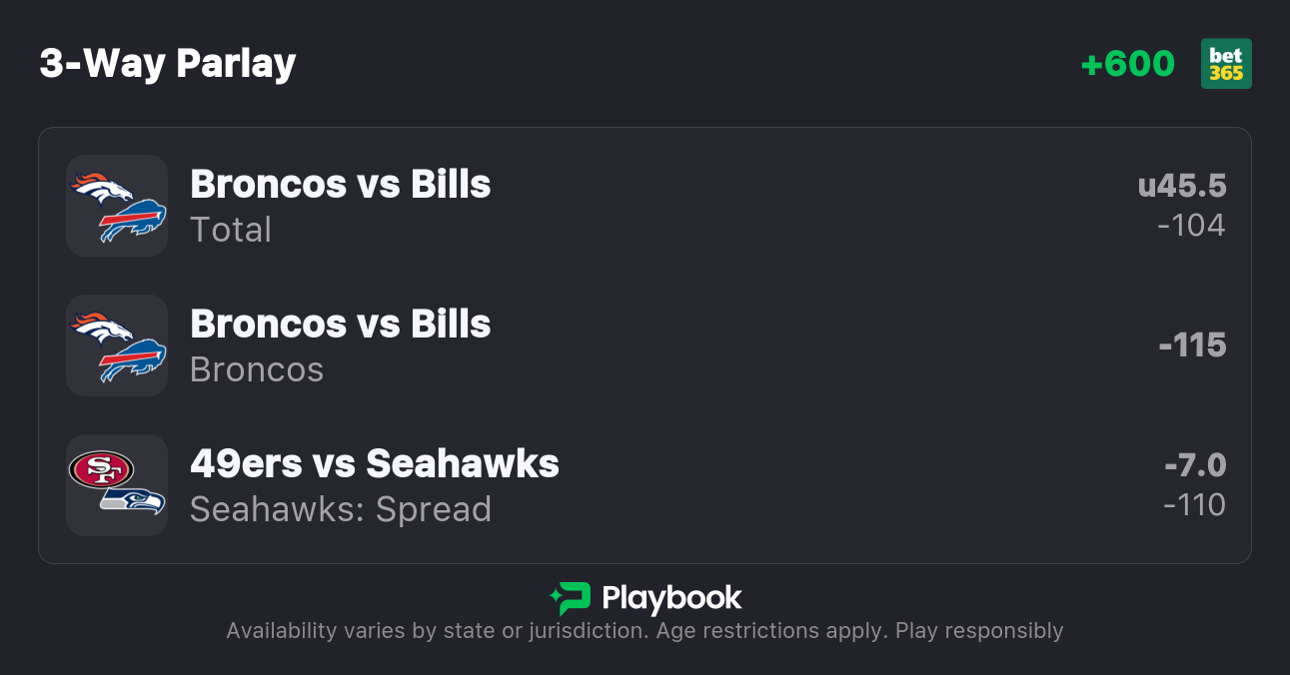
Task: Open the Broncos vs Bills title above Total
Action: tap(340, 185)
